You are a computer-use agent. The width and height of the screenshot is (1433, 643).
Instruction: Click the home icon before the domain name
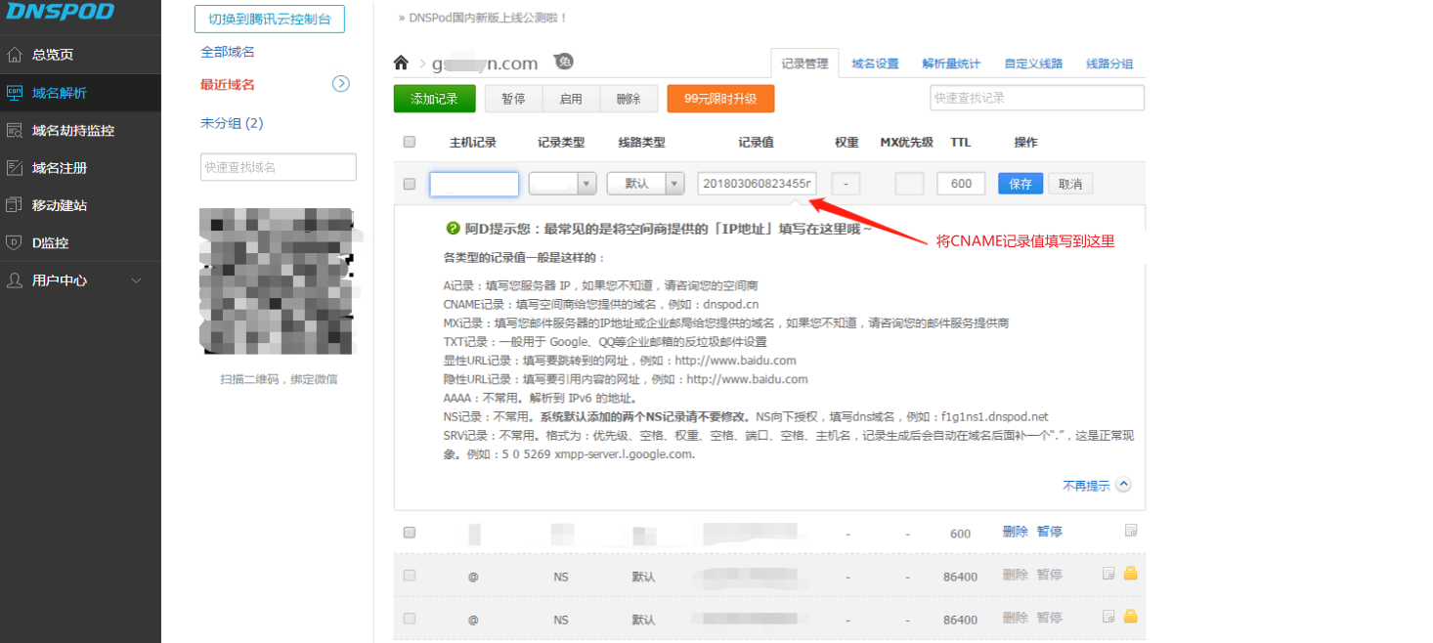pyautogui.click(x=401, y=63)
